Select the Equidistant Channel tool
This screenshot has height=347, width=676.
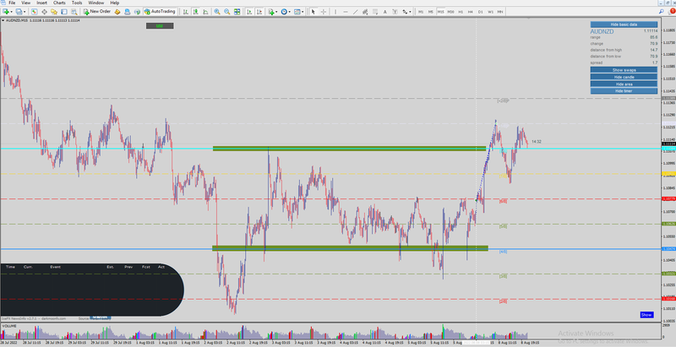[x=365, y=12]
